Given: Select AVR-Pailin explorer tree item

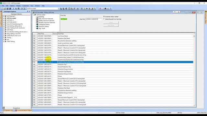Looking at the screenshot, I should click(10, 30).
